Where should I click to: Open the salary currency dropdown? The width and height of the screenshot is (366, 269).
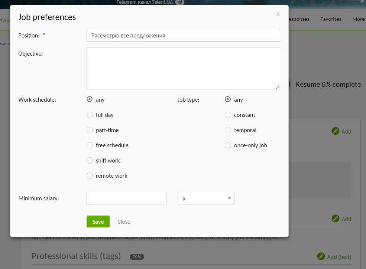[x=206, y=198]
